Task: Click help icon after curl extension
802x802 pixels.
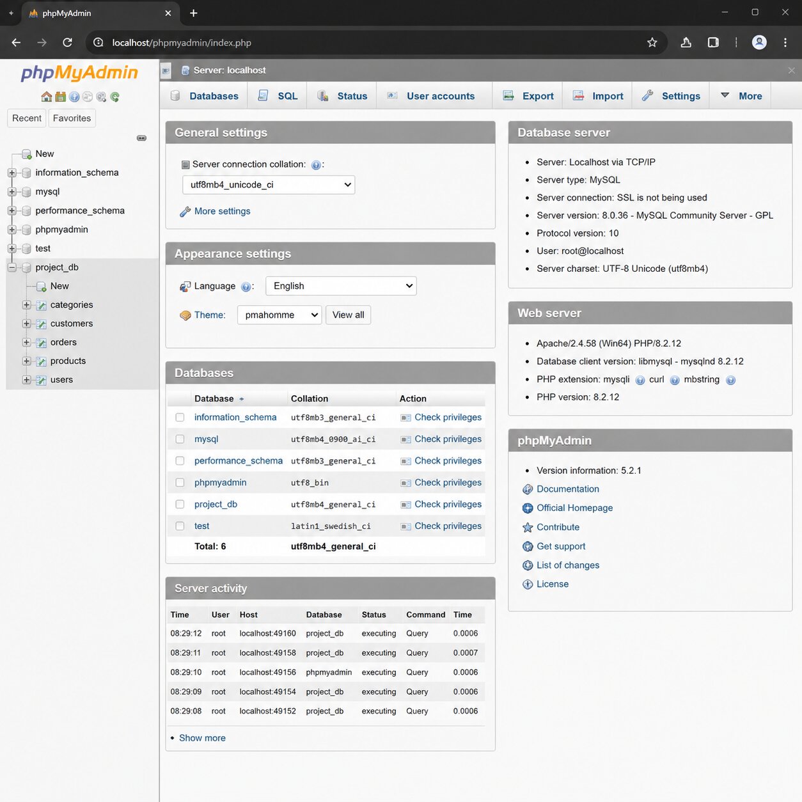Action: click(x=675, y=380)
